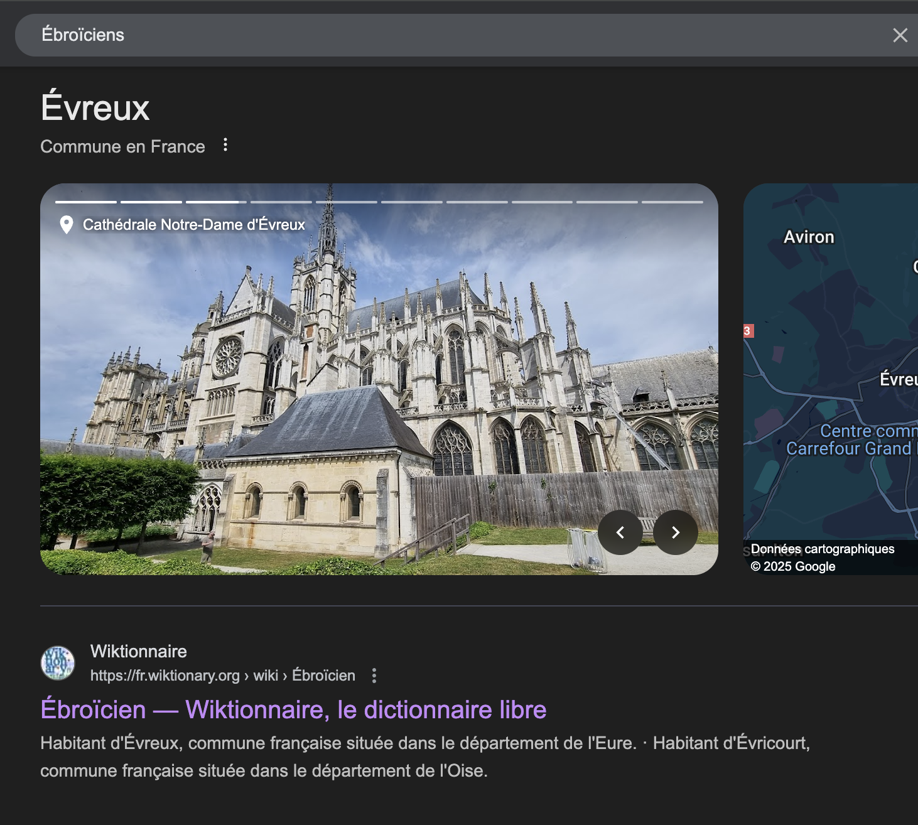Open the Ébroïcien — Wiktionnaire result title
Screen dimensions: 918x825
tap(293, 710)
